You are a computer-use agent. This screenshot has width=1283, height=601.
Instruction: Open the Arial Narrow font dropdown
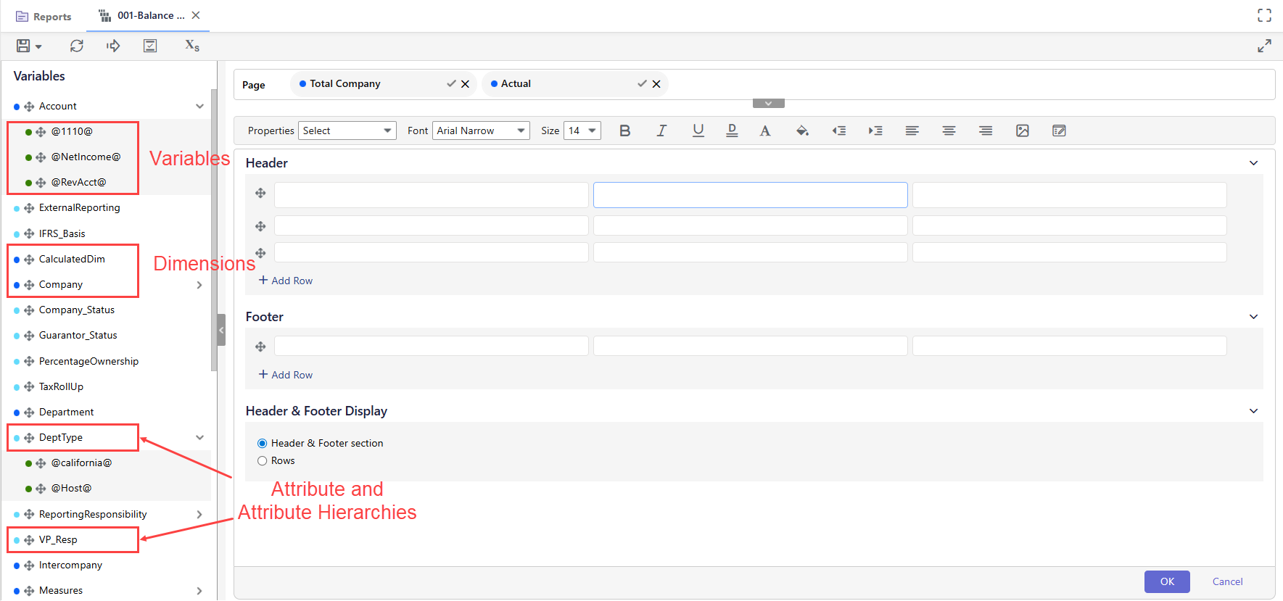[x=481, y=130]
